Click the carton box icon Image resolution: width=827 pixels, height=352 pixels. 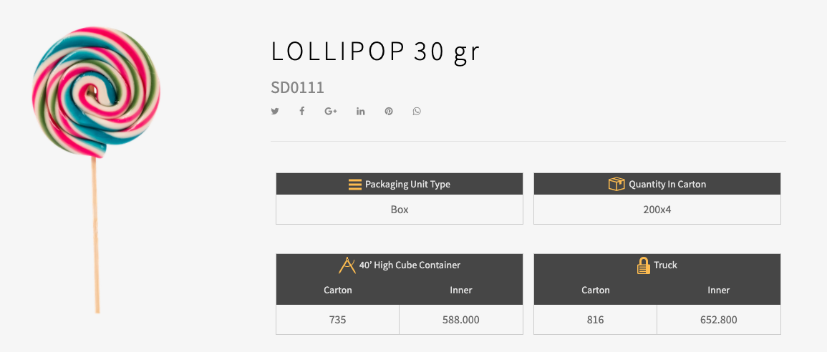(x=616, y=184)
